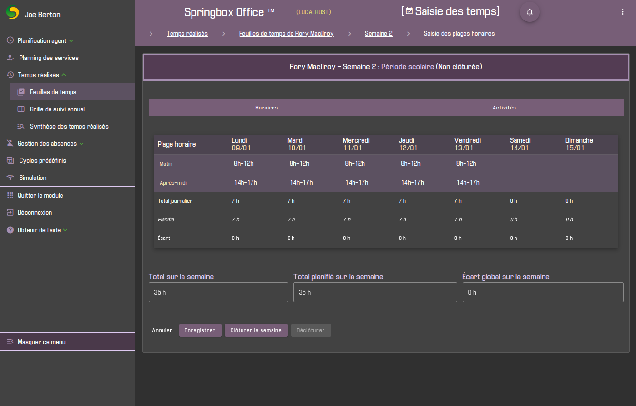Click the Joe Berton user name
Viewport: 636px width, 406px height.
tap(42, 15)
